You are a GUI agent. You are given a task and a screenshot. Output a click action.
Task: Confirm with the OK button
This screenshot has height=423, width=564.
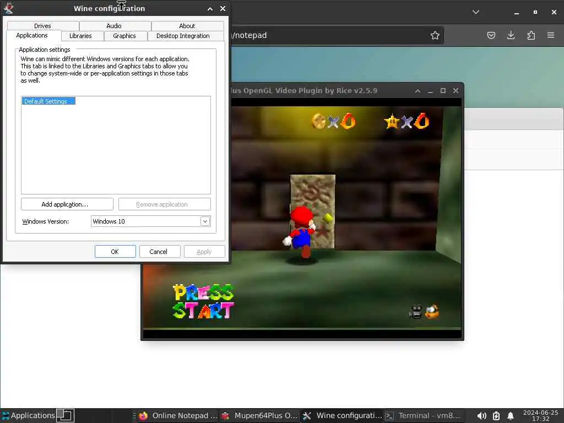(x=115, y=251)
